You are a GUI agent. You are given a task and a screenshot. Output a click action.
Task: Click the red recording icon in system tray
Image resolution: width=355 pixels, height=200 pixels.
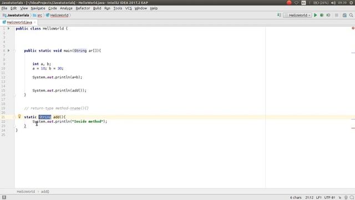[x=289, y=2]
